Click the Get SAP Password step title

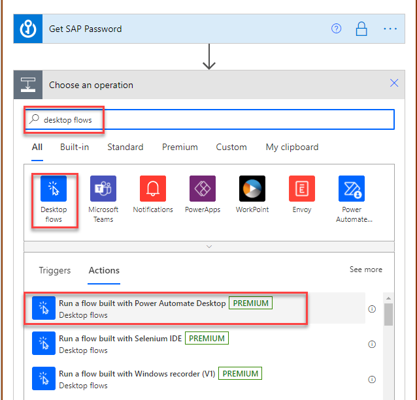click(x=86, y=29)
